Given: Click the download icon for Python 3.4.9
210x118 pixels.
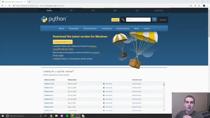Looking at the screenshot, I should click(x=104, y=107).
